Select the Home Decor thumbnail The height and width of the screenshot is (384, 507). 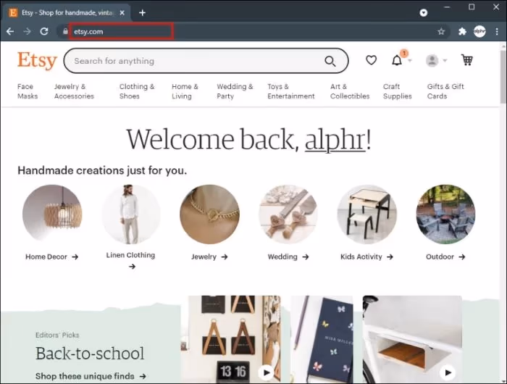[52, 214]
